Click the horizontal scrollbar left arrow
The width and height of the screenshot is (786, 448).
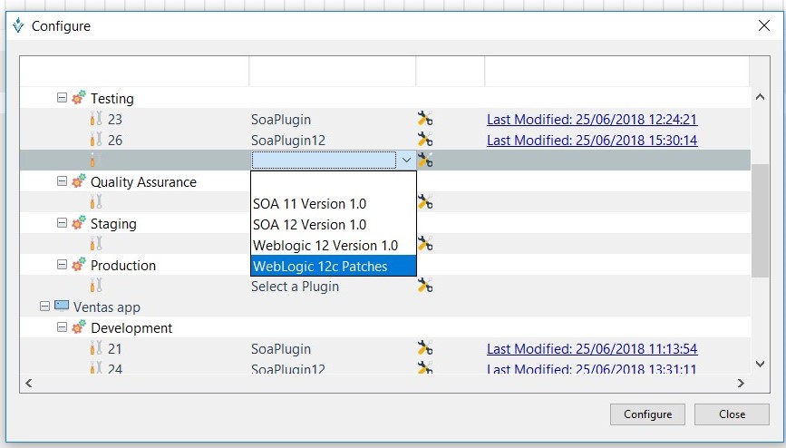click(29, 384)
